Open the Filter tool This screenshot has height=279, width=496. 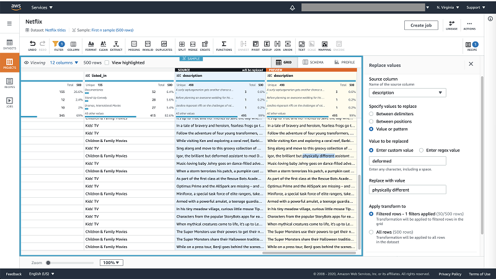point(58,45)
